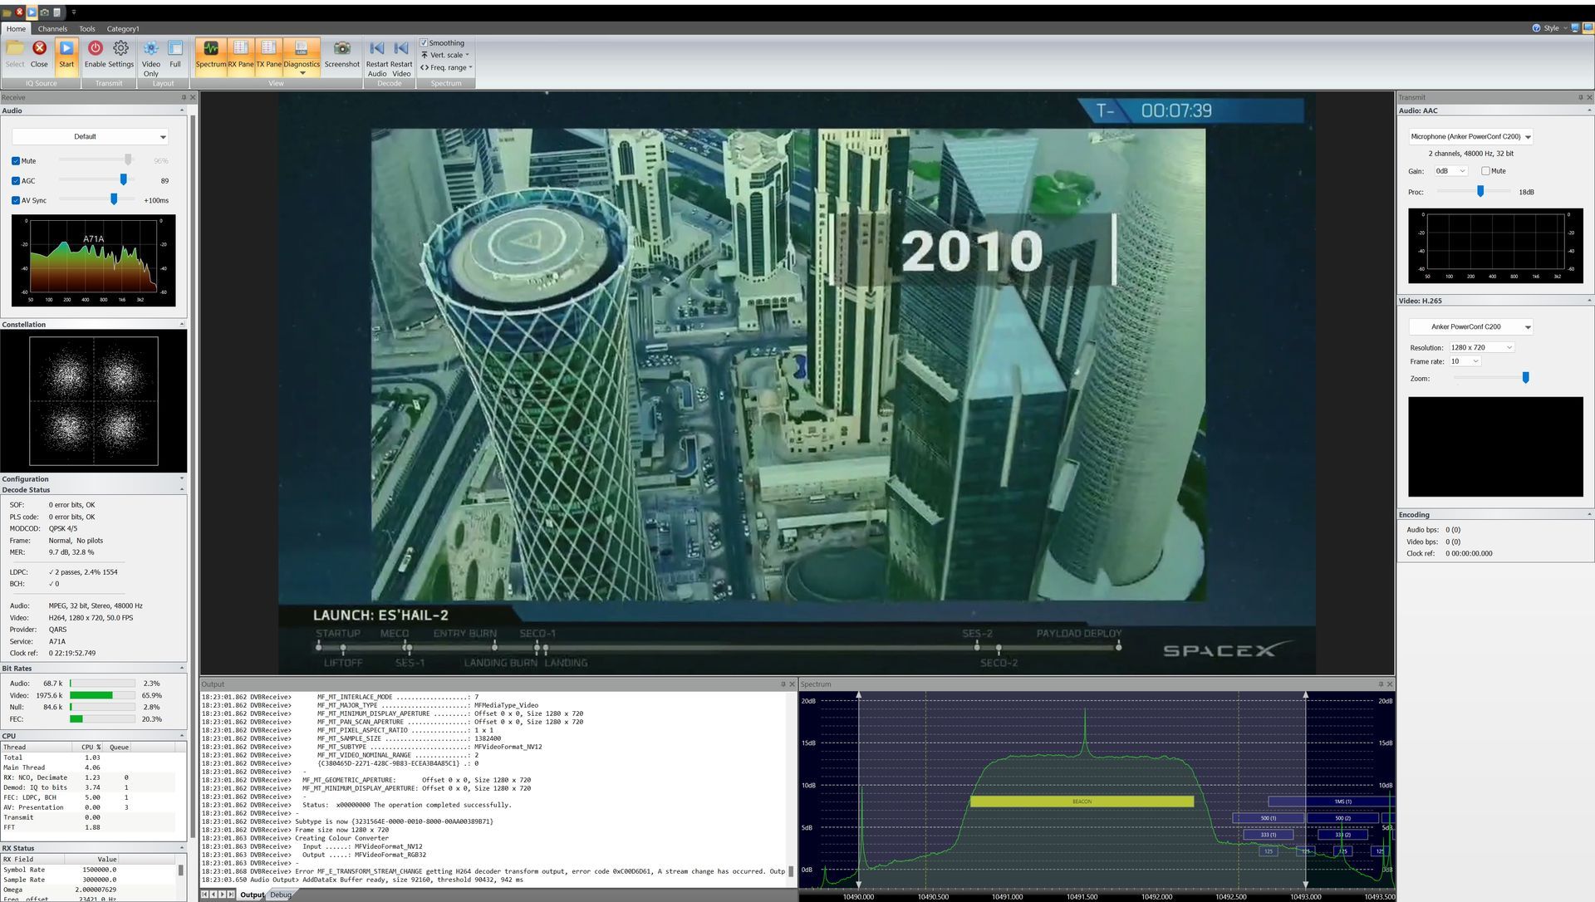Screen dimensions: 1595x902
Task: Open the Diagnostics pane from the View group
Action: tap(301, 53)
